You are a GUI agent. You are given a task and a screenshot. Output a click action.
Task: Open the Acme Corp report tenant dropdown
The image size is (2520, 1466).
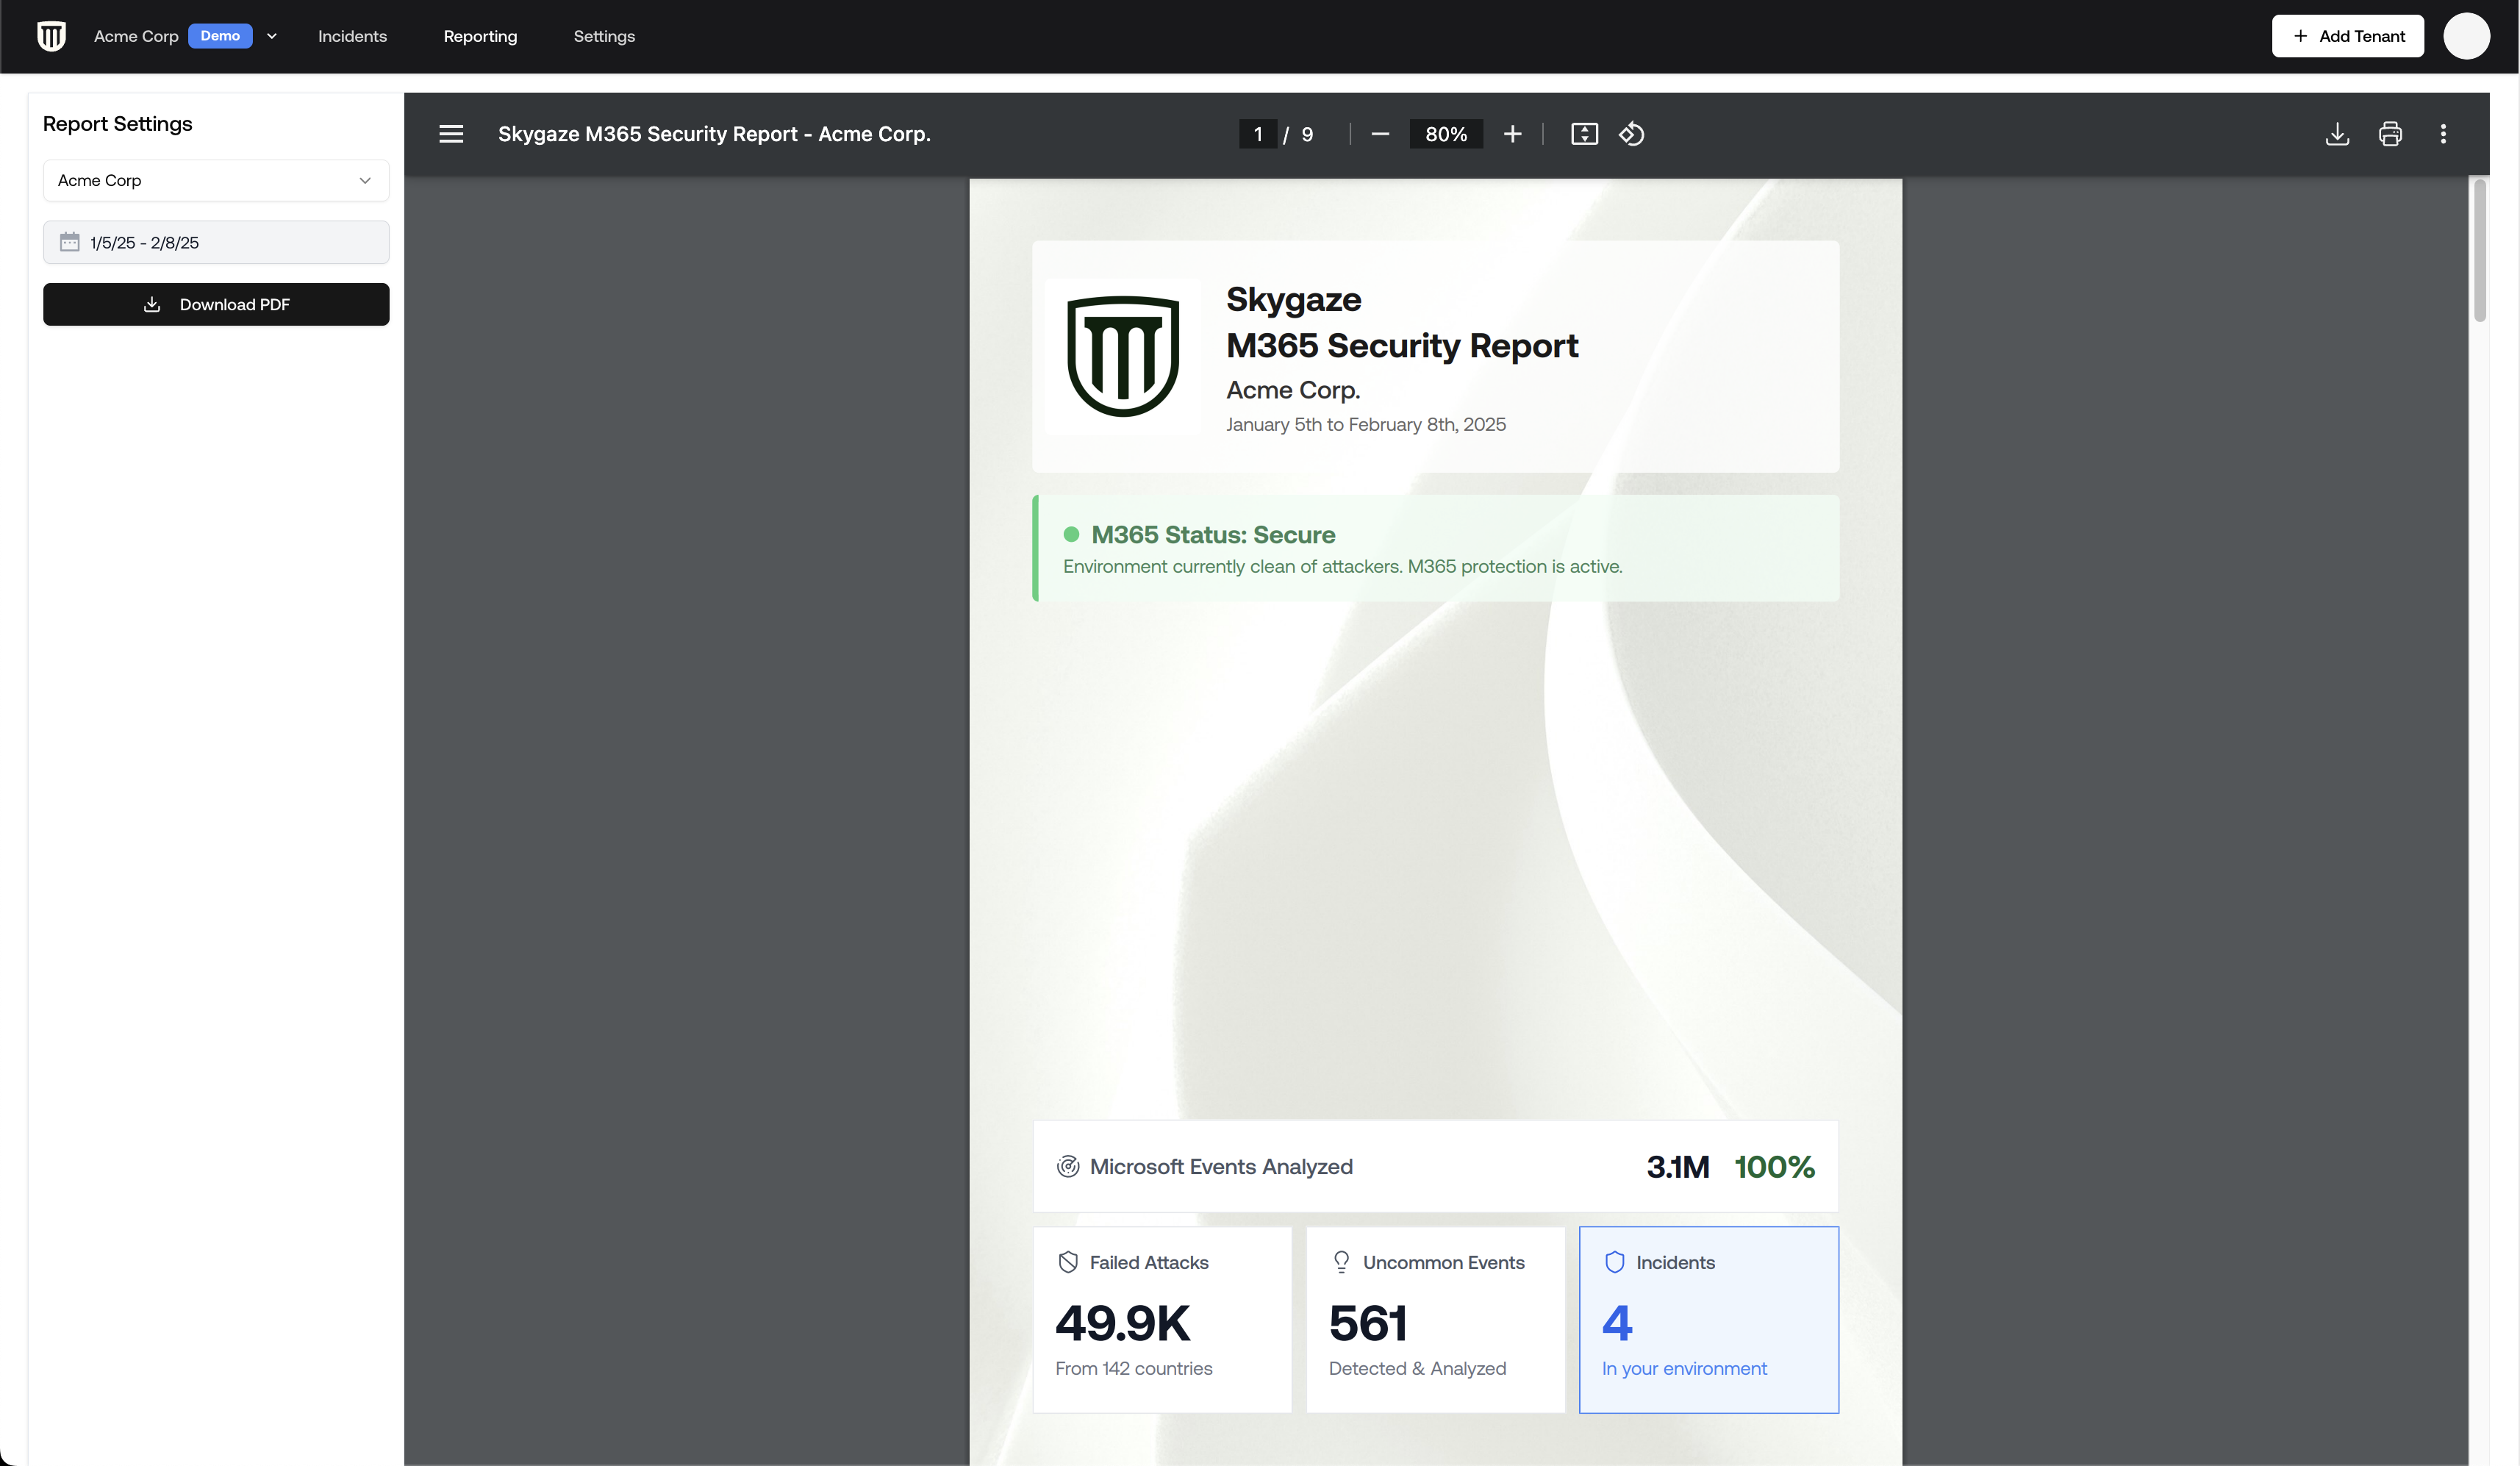click(216, 180)
